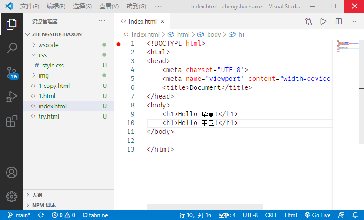This screenshot has height=220, width=364.
Task: Open try.html in the explorer
Action: [49, 116]
